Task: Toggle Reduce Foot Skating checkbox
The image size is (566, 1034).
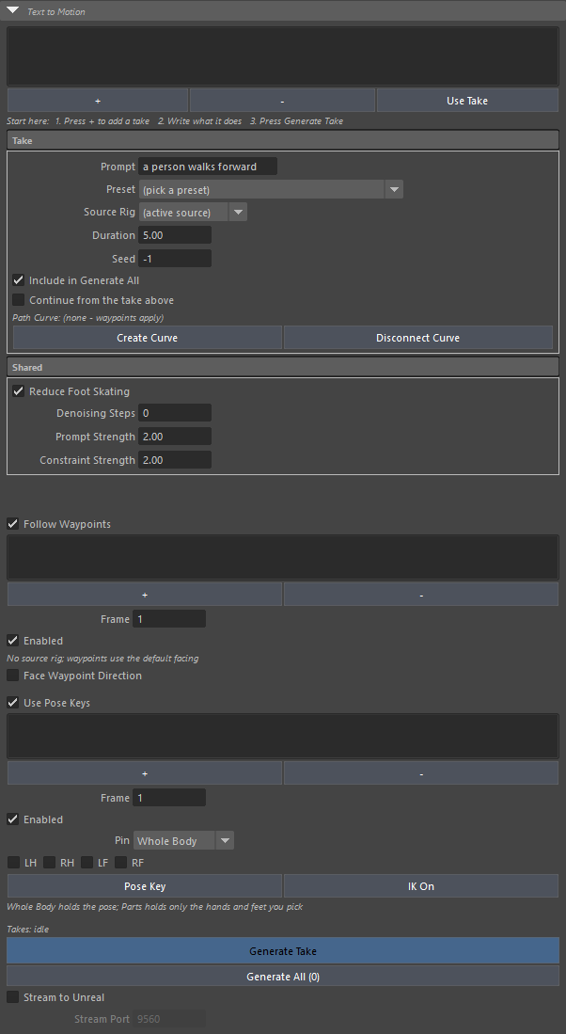Action: [19, 391]
